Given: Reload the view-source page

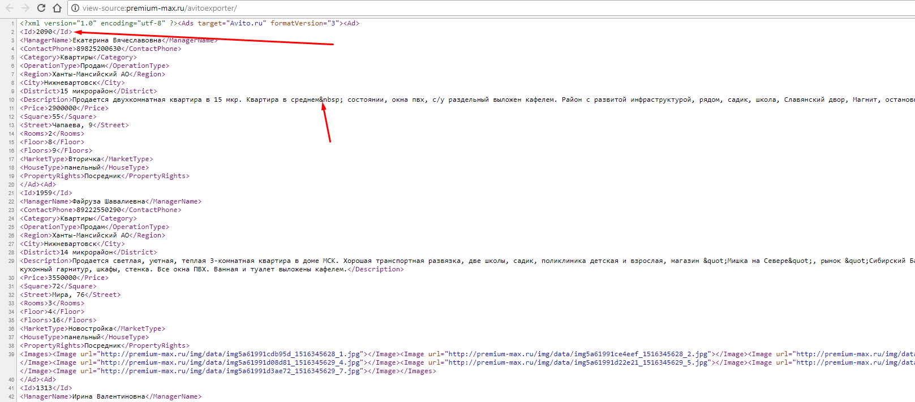Looking at the screenshot, I should (41, 8).
